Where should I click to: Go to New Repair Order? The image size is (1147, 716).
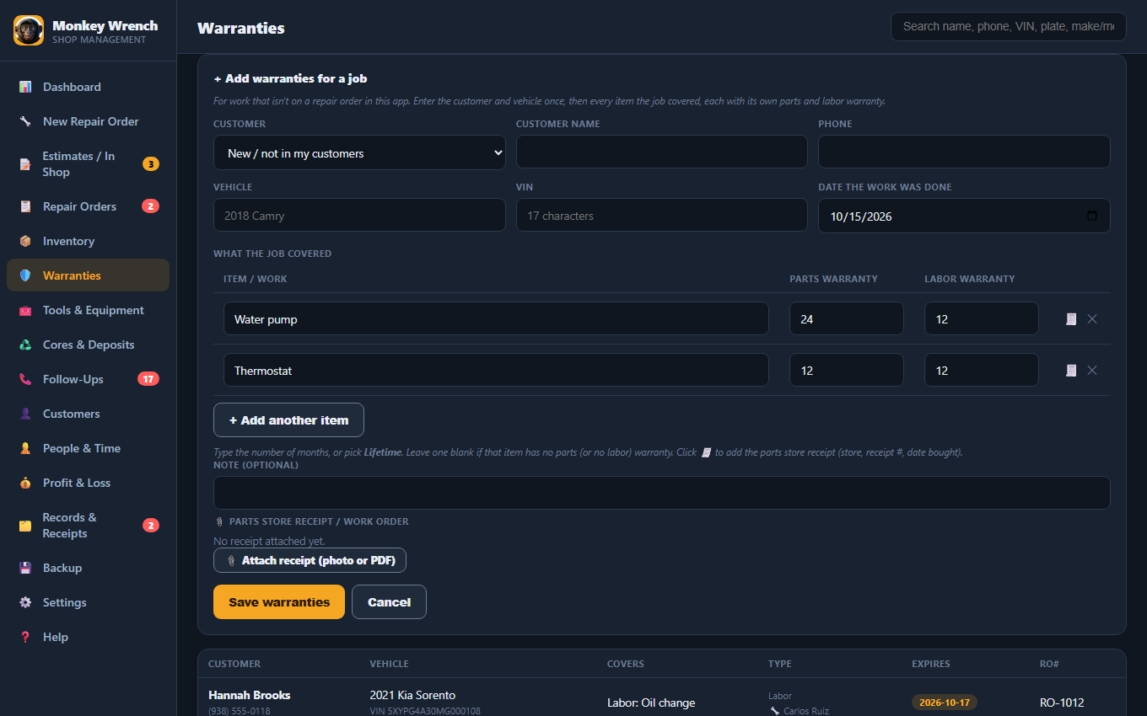(89, 121)
